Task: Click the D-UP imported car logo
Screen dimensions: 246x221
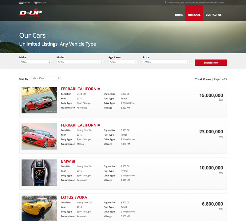Action: click(30, 13)
